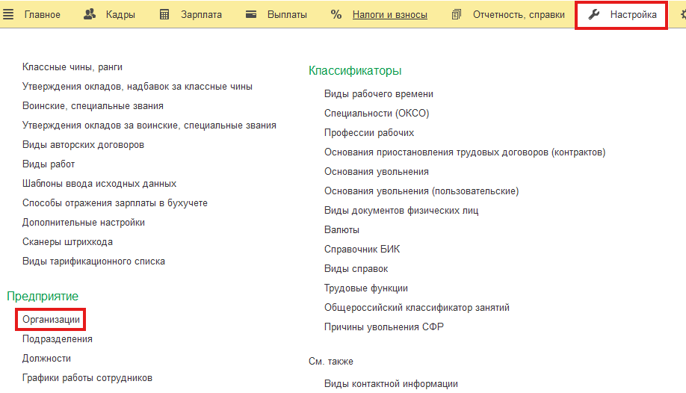Open Виды контактной информации link
Viewport: 686px width, 393px height.
(x=391, y=384)
